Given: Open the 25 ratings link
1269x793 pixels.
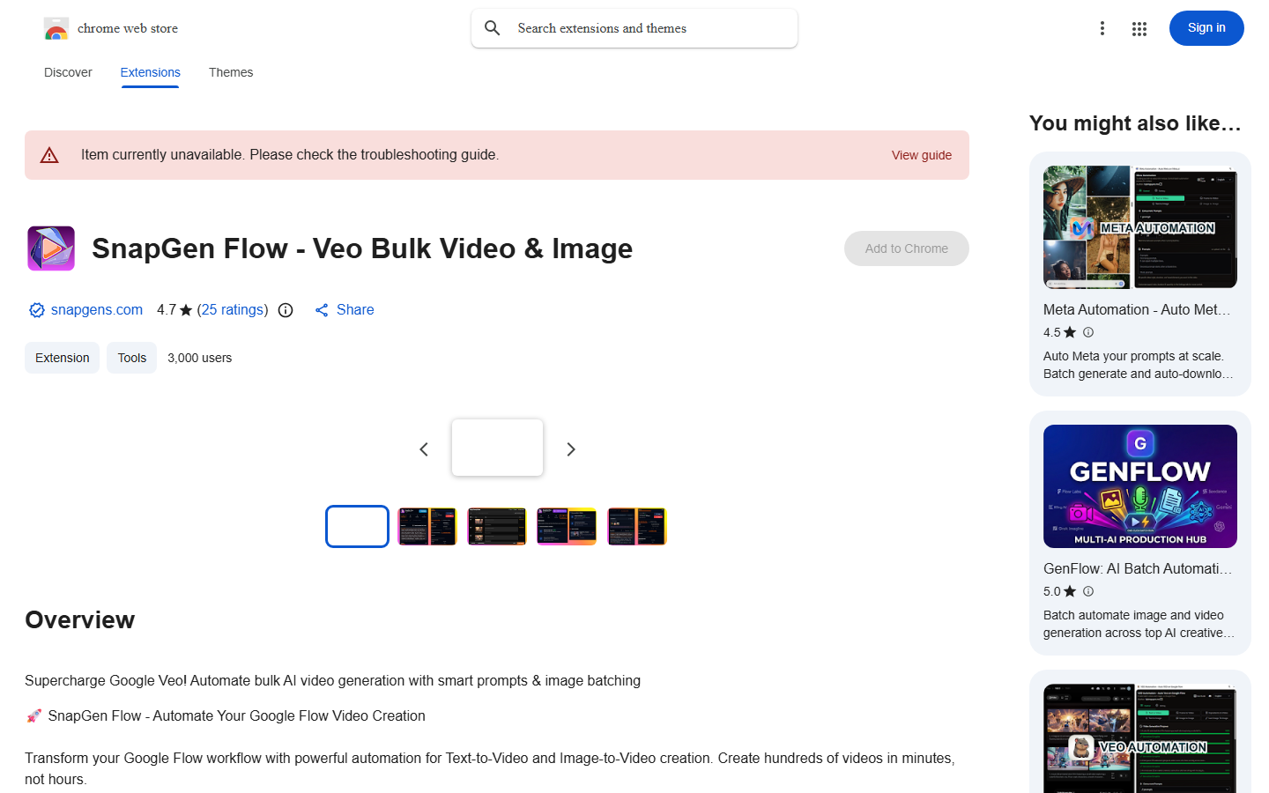Looking at the screenshot, I should pos(233,310).
